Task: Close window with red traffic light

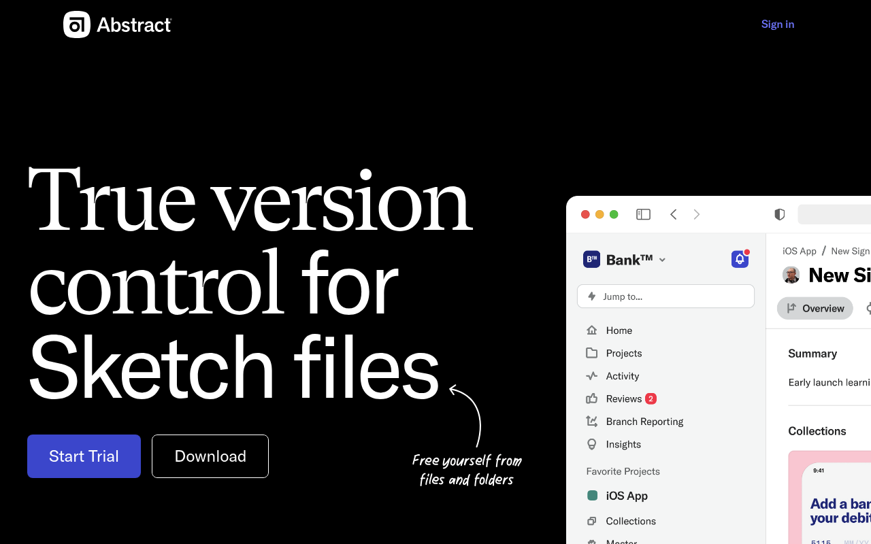Action: coord(585,214)
